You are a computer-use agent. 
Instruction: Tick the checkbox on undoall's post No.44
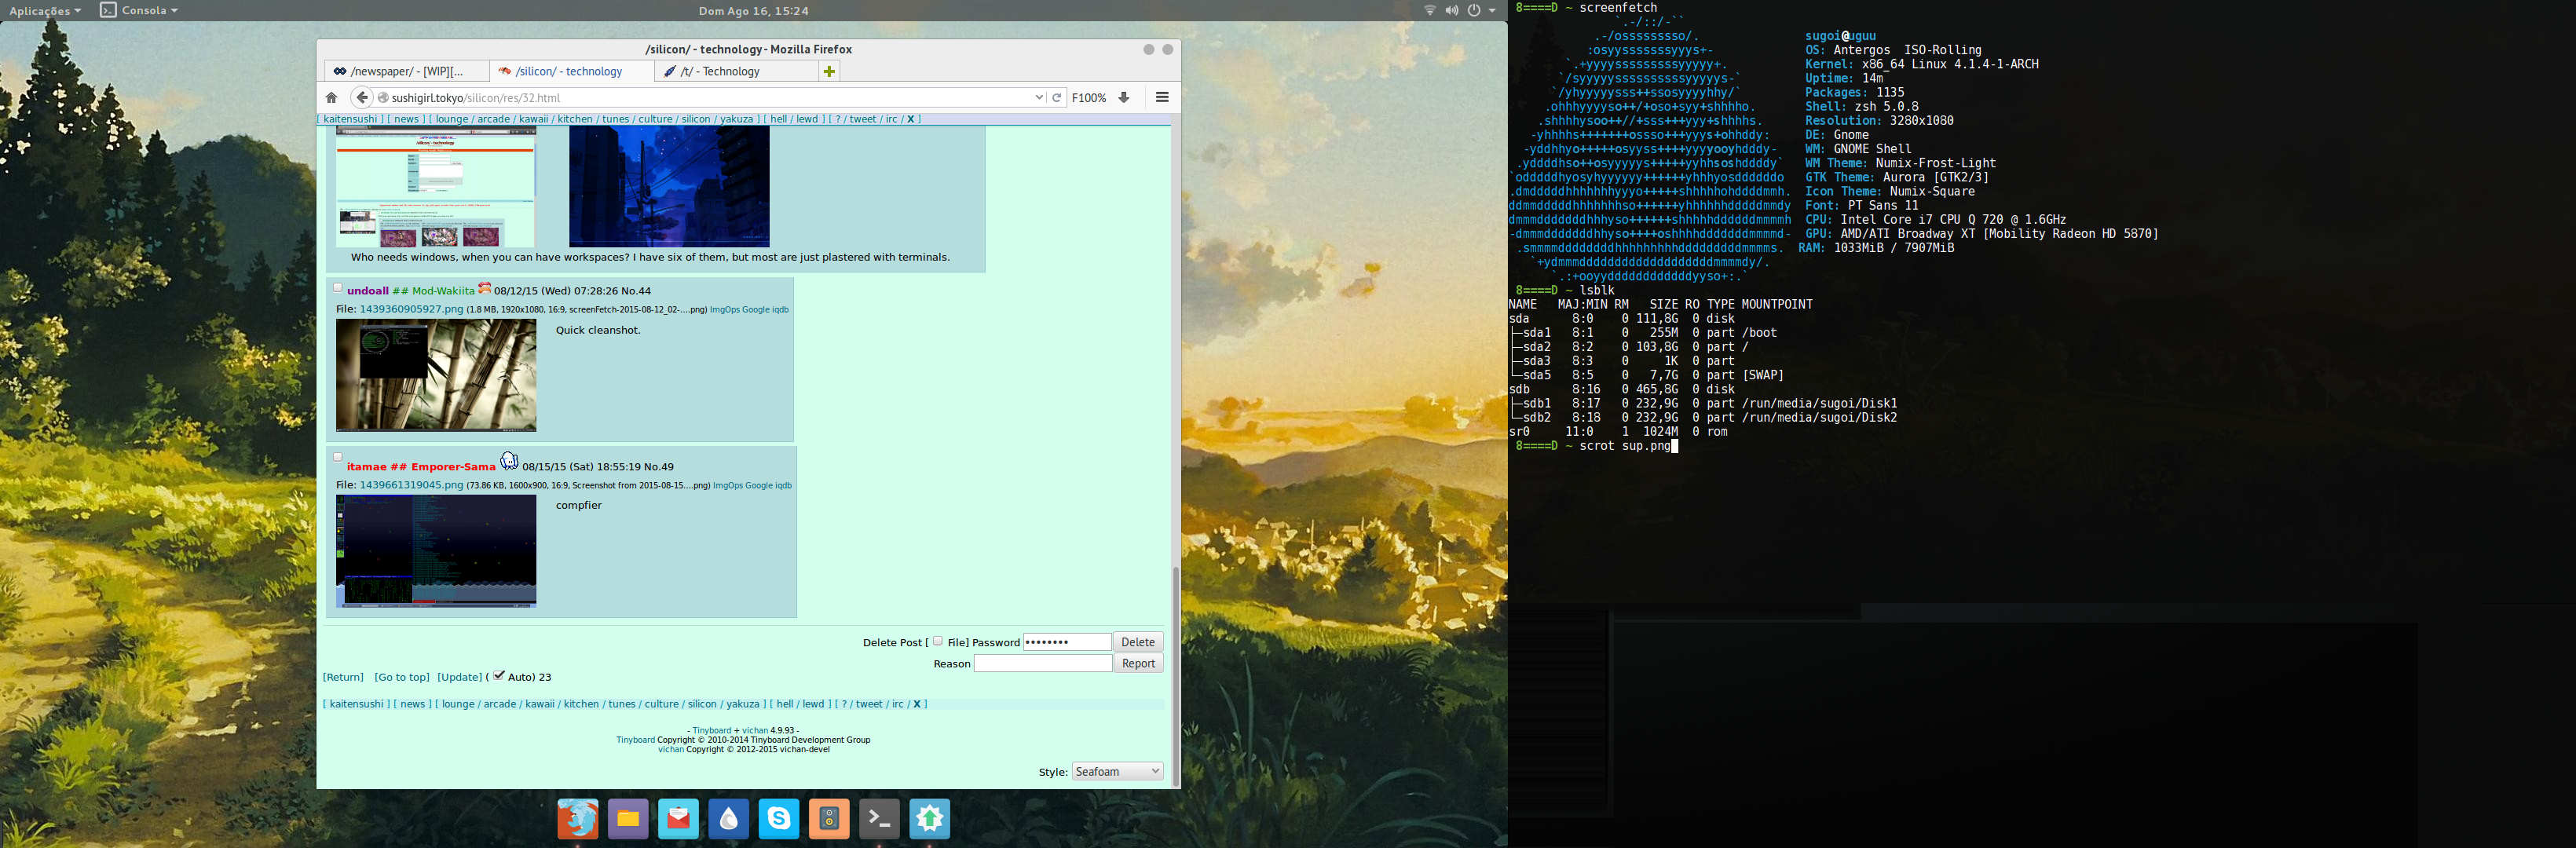click(338, 288)
